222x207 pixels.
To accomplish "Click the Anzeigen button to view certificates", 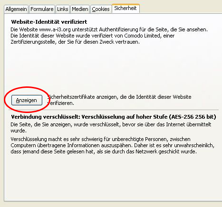I will (x=27, y=100).
